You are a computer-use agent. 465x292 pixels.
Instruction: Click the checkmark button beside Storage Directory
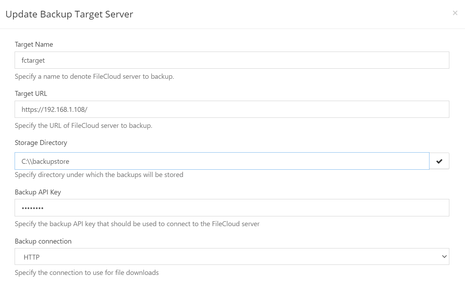(x=439, y=161)
